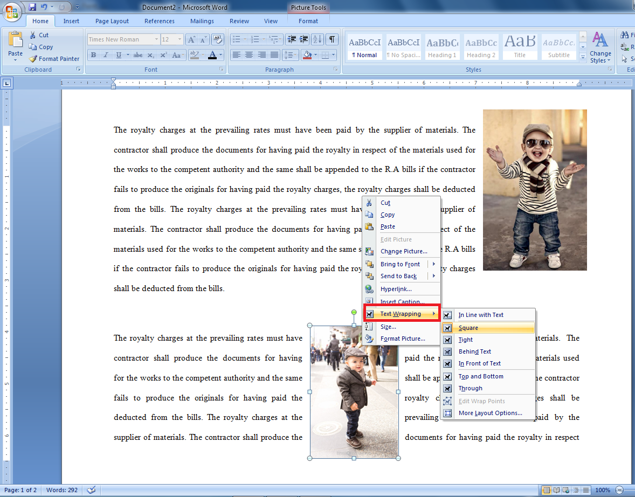Open the Times New Roman font dropdown
Viewport: 635px width, 497px height.
pos(156,39)
